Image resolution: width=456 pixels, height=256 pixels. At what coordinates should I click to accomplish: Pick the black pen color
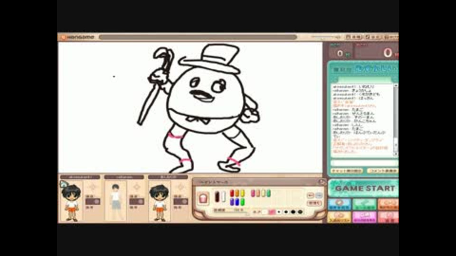(x=217, y=196)
